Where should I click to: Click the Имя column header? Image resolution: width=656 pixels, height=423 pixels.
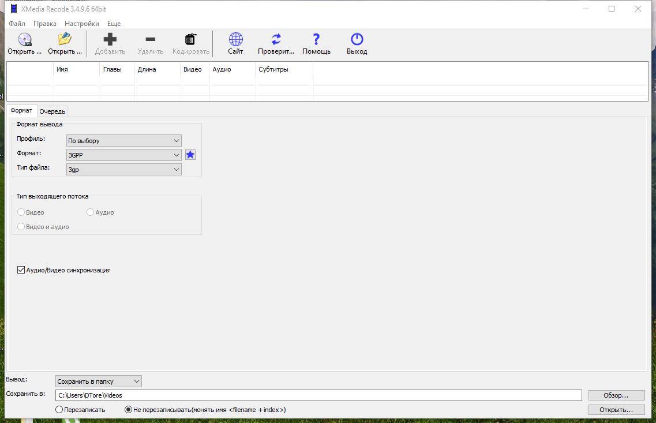pos(77,69)
